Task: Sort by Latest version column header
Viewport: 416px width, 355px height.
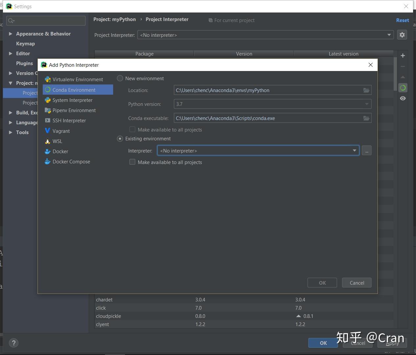Action: coord(344,54)
